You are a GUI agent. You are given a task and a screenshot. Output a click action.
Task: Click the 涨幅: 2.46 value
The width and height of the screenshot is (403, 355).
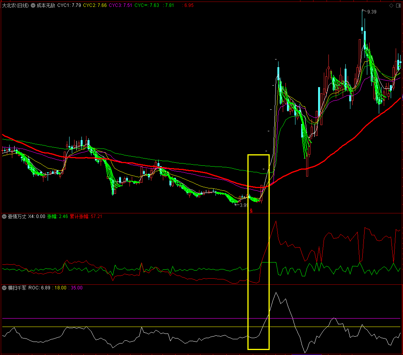57,216
